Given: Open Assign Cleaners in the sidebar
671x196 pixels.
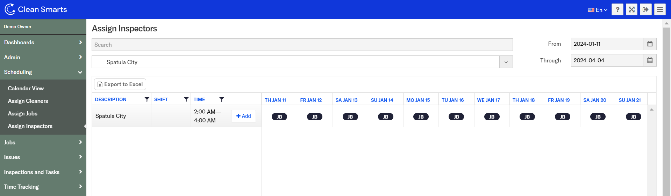Looking at the screenshot, I should (28, 101).
